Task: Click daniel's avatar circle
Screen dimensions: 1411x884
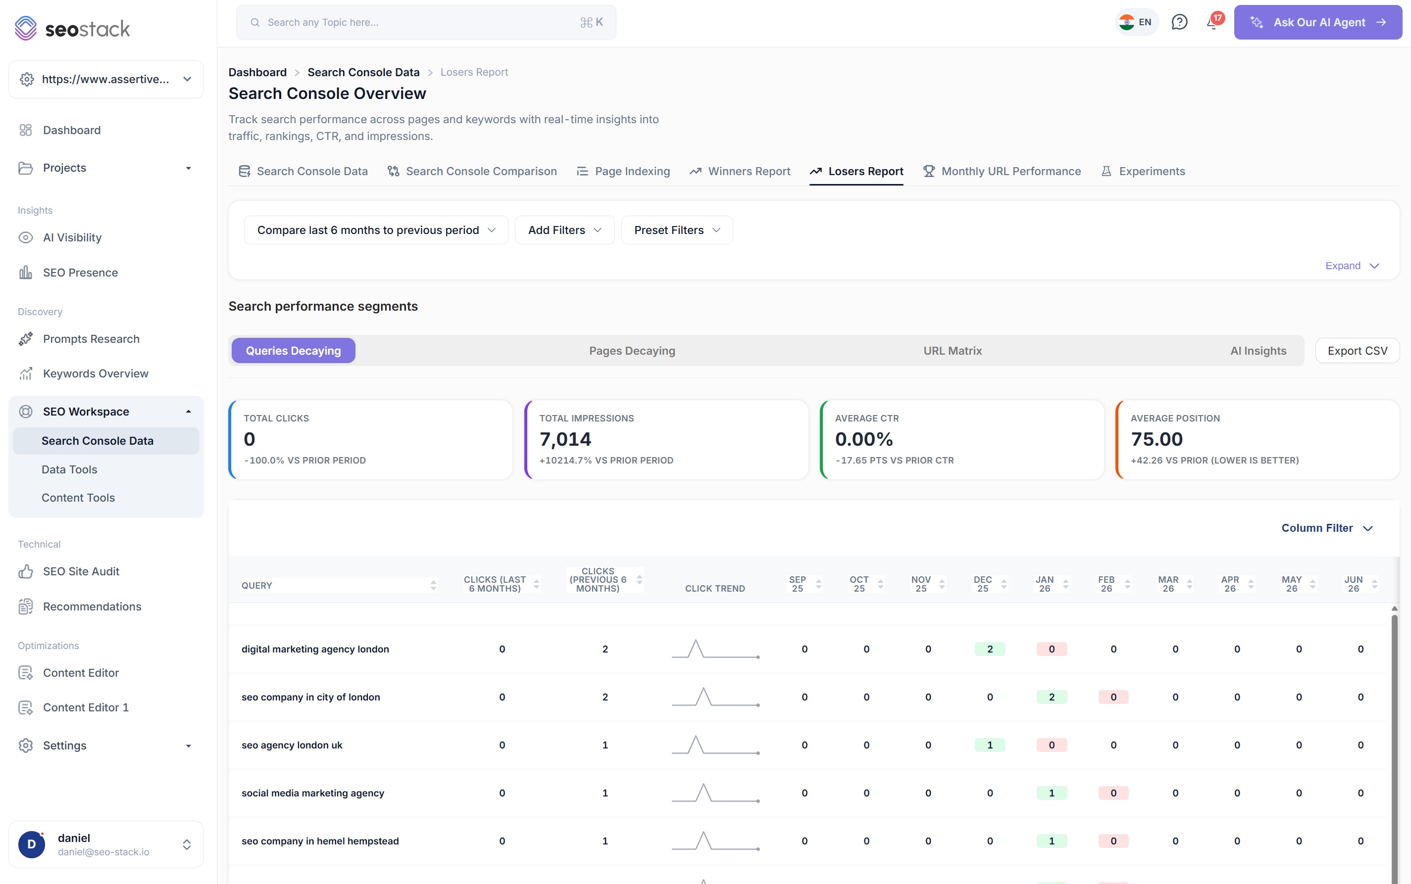Action: pyautogui.click(x=32, y=844)
